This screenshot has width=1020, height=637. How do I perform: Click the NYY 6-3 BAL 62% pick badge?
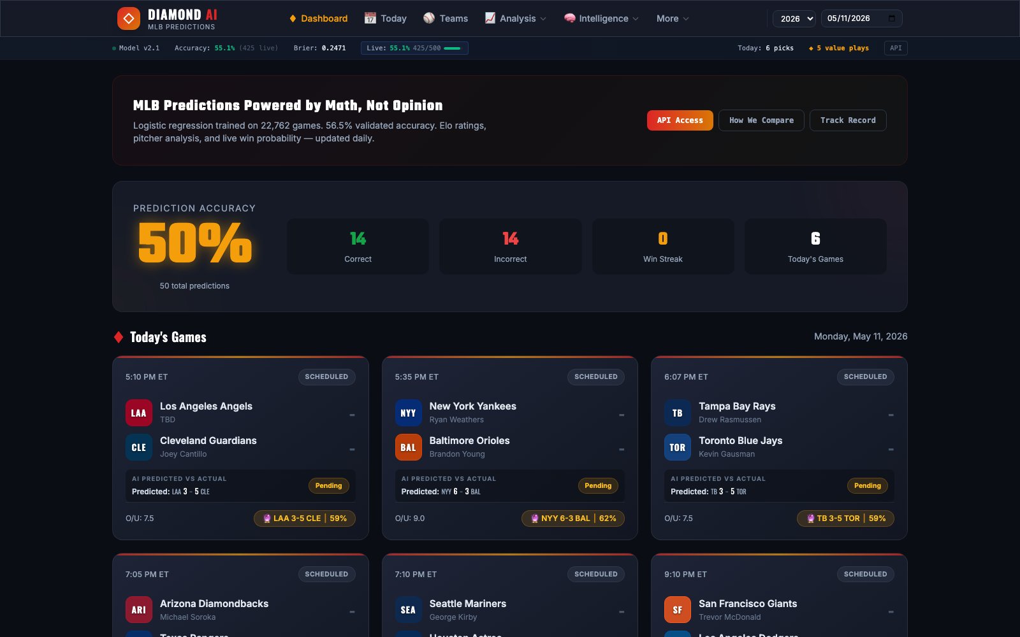(573, 519)
